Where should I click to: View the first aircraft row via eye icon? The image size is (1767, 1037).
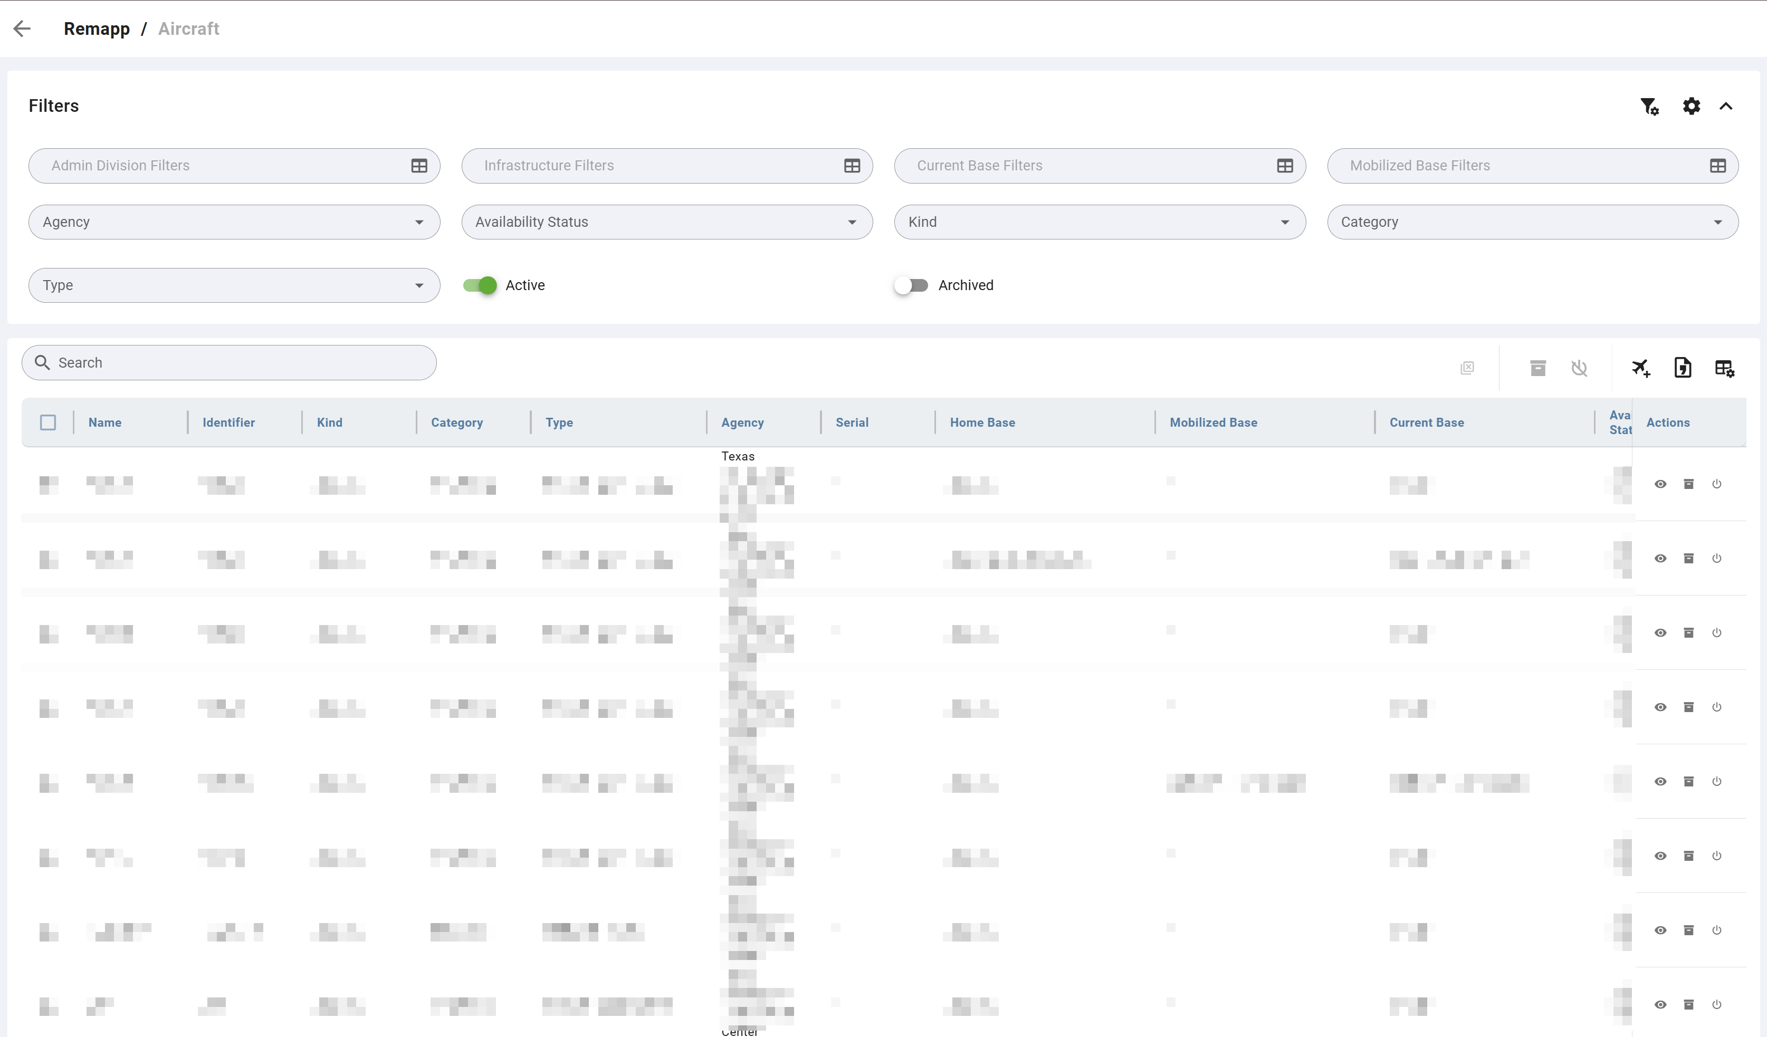[1660, 484]
